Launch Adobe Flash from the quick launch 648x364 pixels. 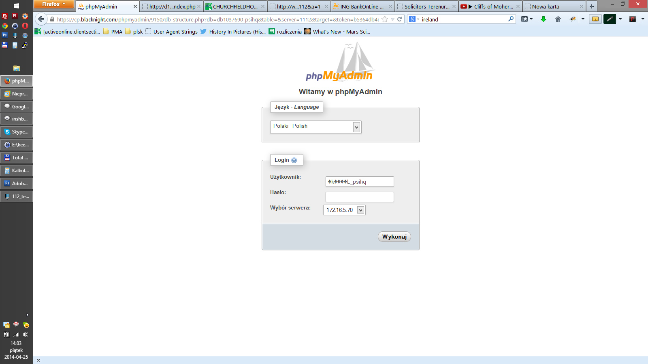(x=15, y=16)
